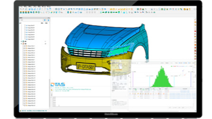Click the Redo arrow in the top toolbar
This screenshot has height=119, width=212.
(24, 9)
